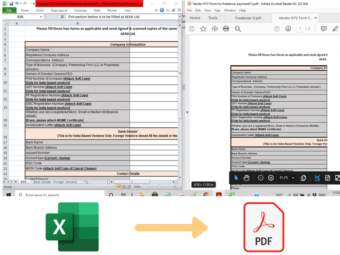Image resolution: width=340 pixels, height=255 pixels.
Task: Expand Acrobat's left navigation pane arrow
Action: [188, 112]
